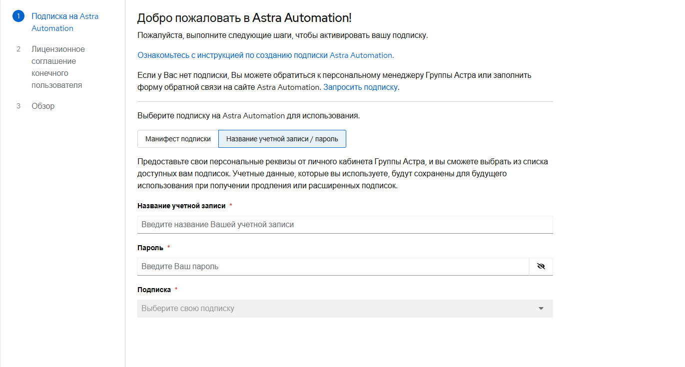Viewport: 685px width, 367px height.
Task: Select the step 2 number in the wizard
Action: [x=18, y=49]
